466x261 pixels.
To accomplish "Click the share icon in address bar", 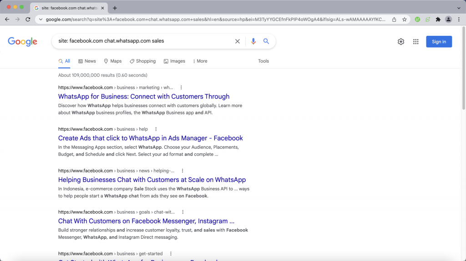I will [x=394, y=19].
